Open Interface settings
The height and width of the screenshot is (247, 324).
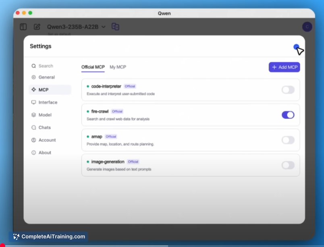pos(50,102)
